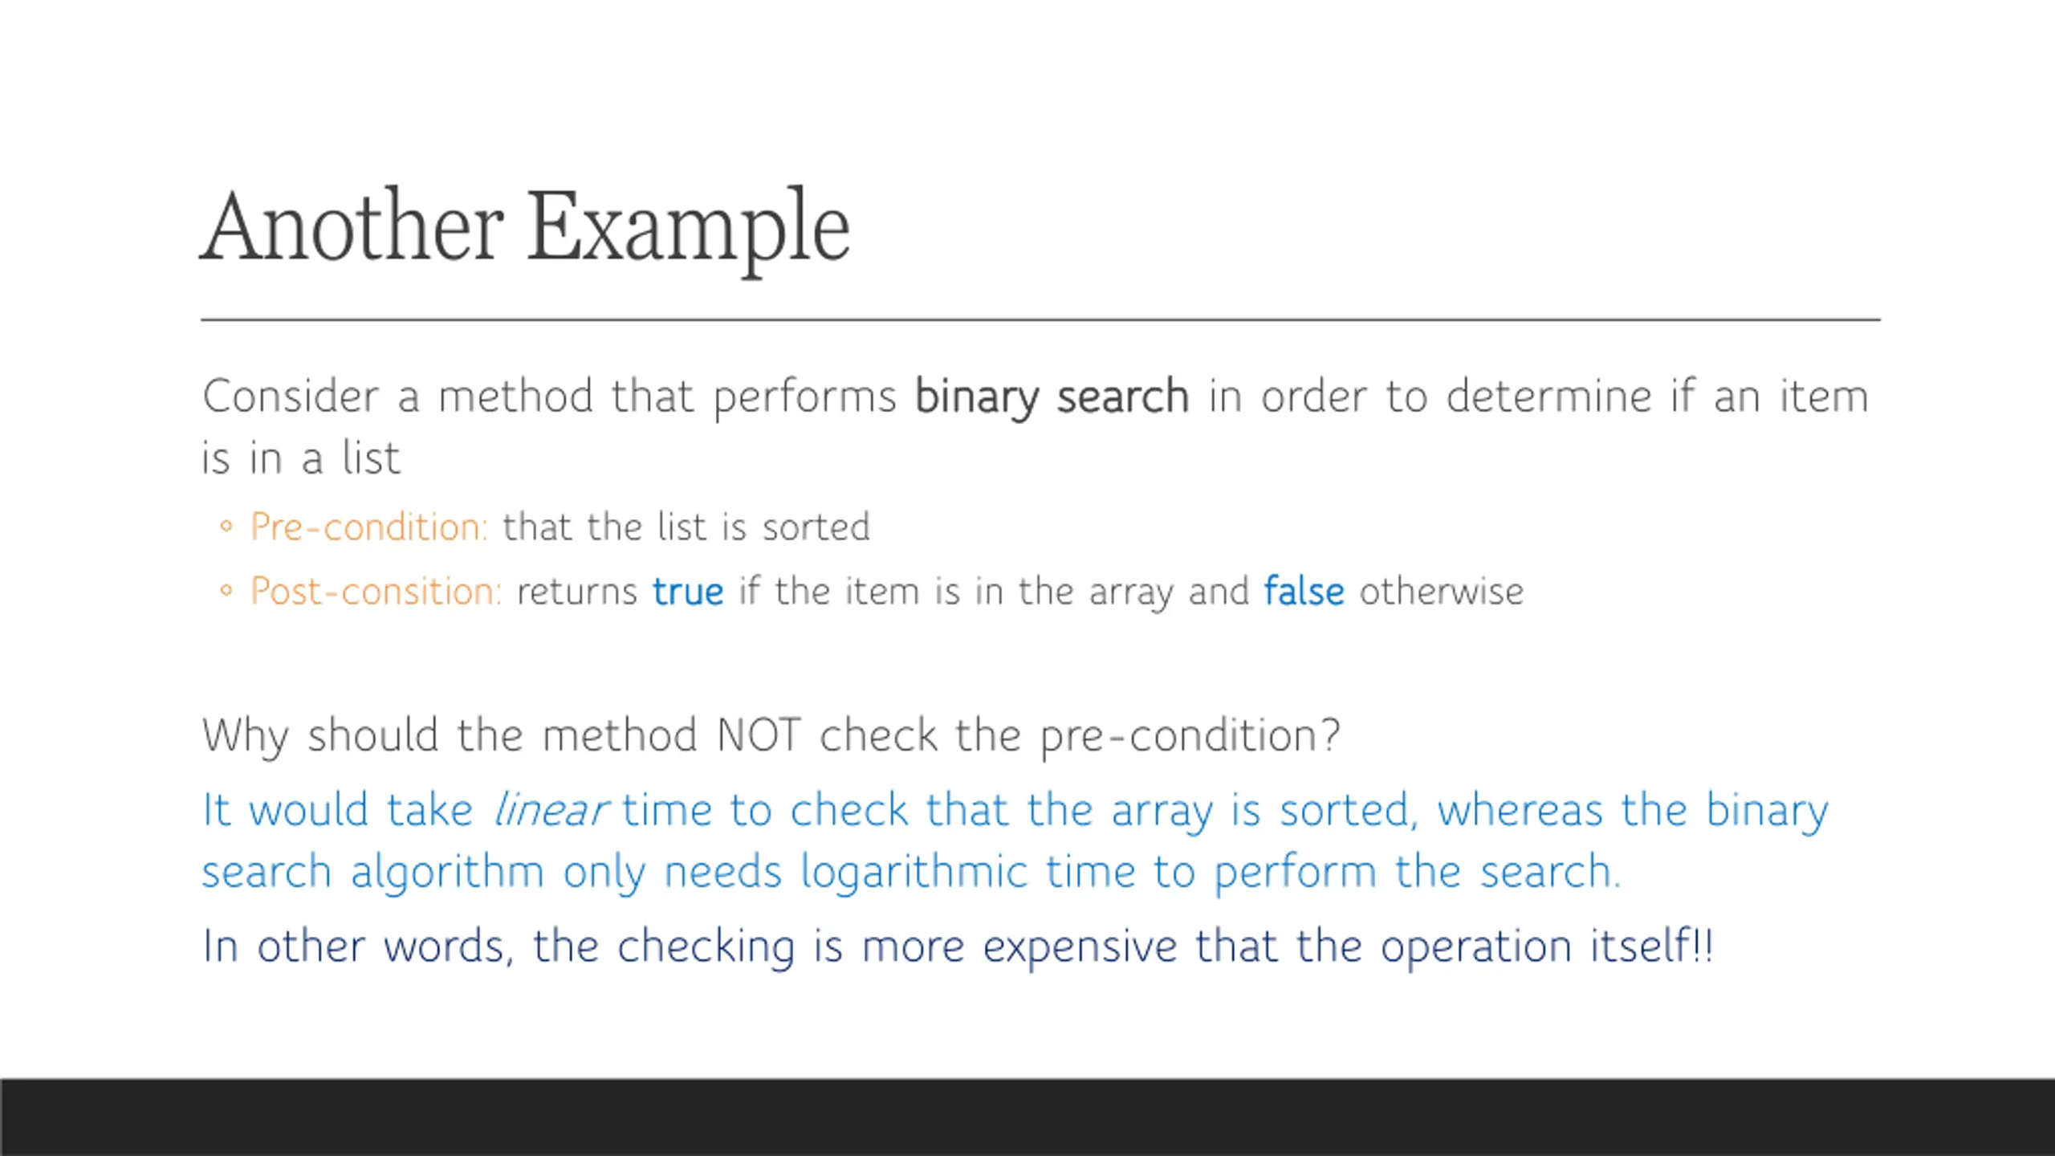Click the word 'NOT' in the question
Screen dimensions: 2055x1156
(759, 735)
